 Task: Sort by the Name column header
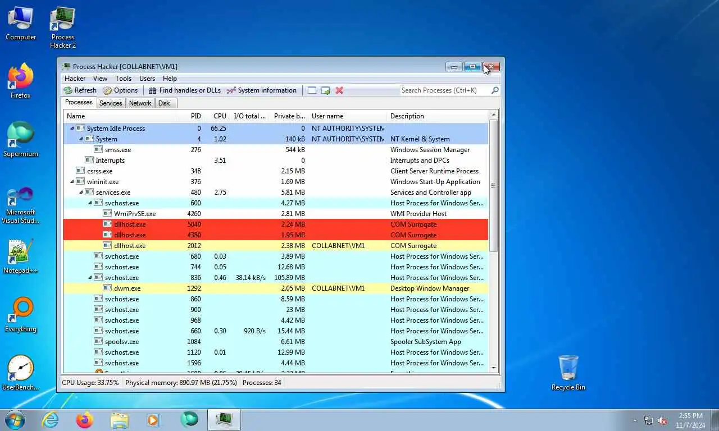[x=120, y=116]
